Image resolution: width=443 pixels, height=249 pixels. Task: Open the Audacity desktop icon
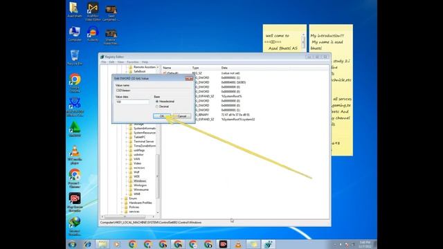coord(93,34)
